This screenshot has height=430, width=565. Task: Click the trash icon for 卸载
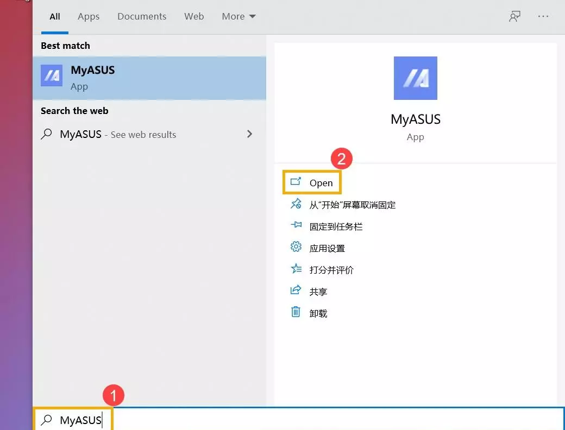(296, 312)
